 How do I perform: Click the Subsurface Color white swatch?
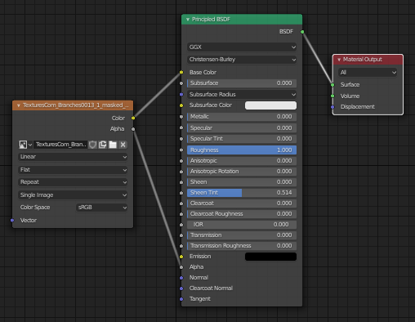click(x=270, y=105)
